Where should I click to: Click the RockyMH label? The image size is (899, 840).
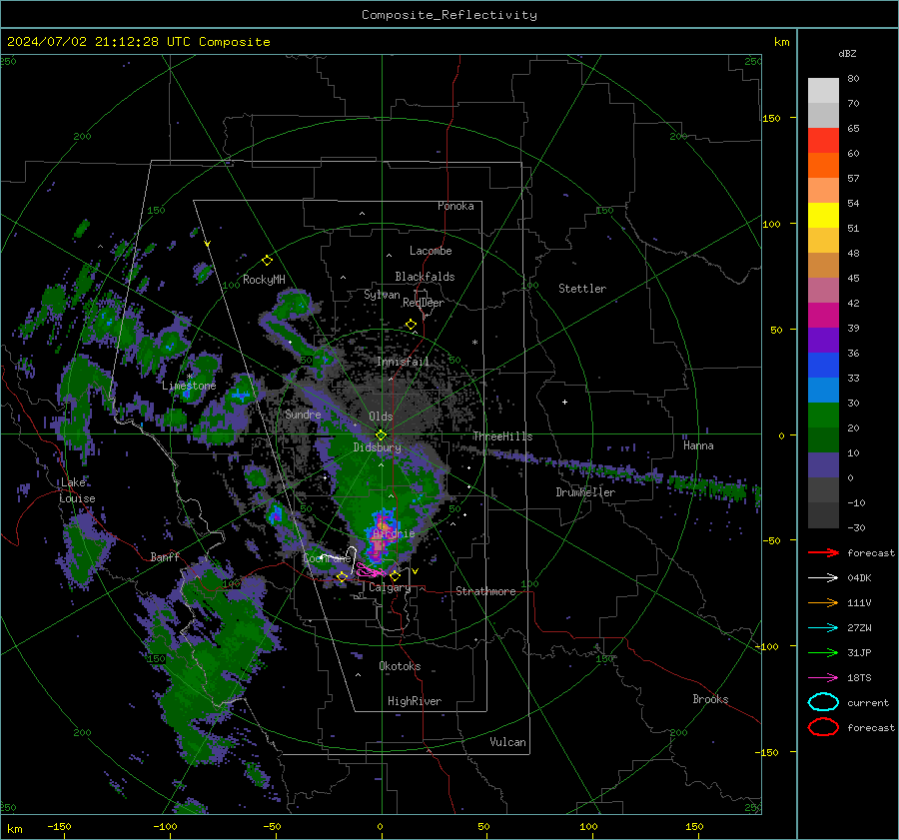(x=264, y=280)
